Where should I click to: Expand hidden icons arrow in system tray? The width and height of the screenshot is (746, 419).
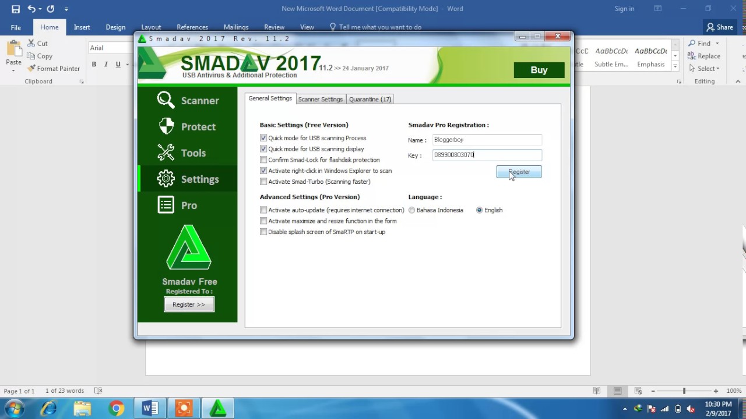click(x=624, y=408)
